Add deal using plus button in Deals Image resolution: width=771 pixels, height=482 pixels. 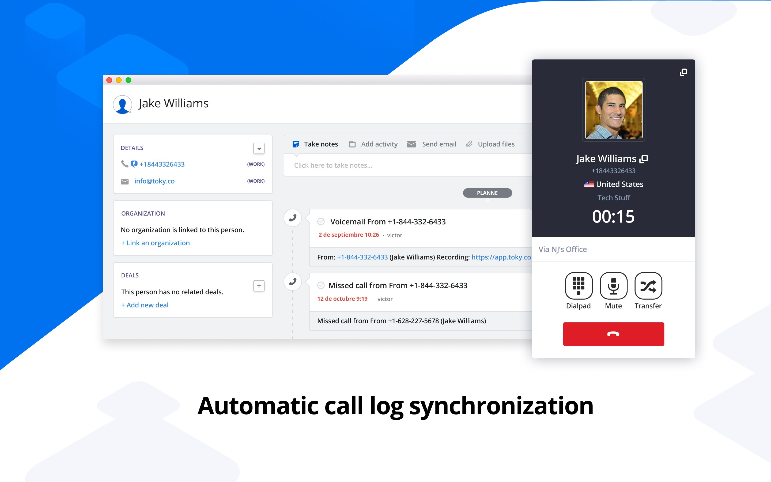pos(259,286)
